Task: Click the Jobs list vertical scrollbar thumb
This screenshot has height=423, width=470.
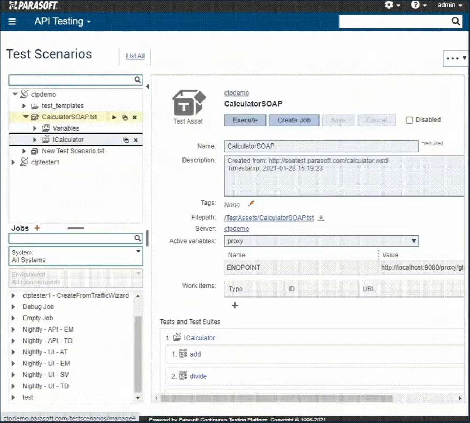Action: coord(138,354)
